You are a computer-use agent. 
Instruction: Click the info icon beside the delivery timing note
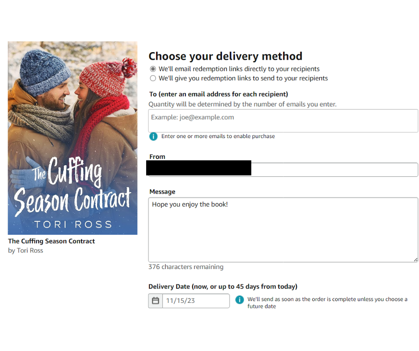pos(240,300)
